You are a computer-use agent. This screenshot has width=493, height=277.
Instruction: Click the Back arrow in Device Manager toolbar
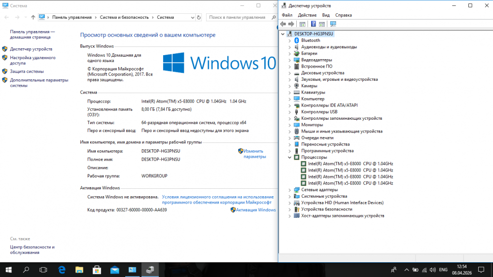283,24
